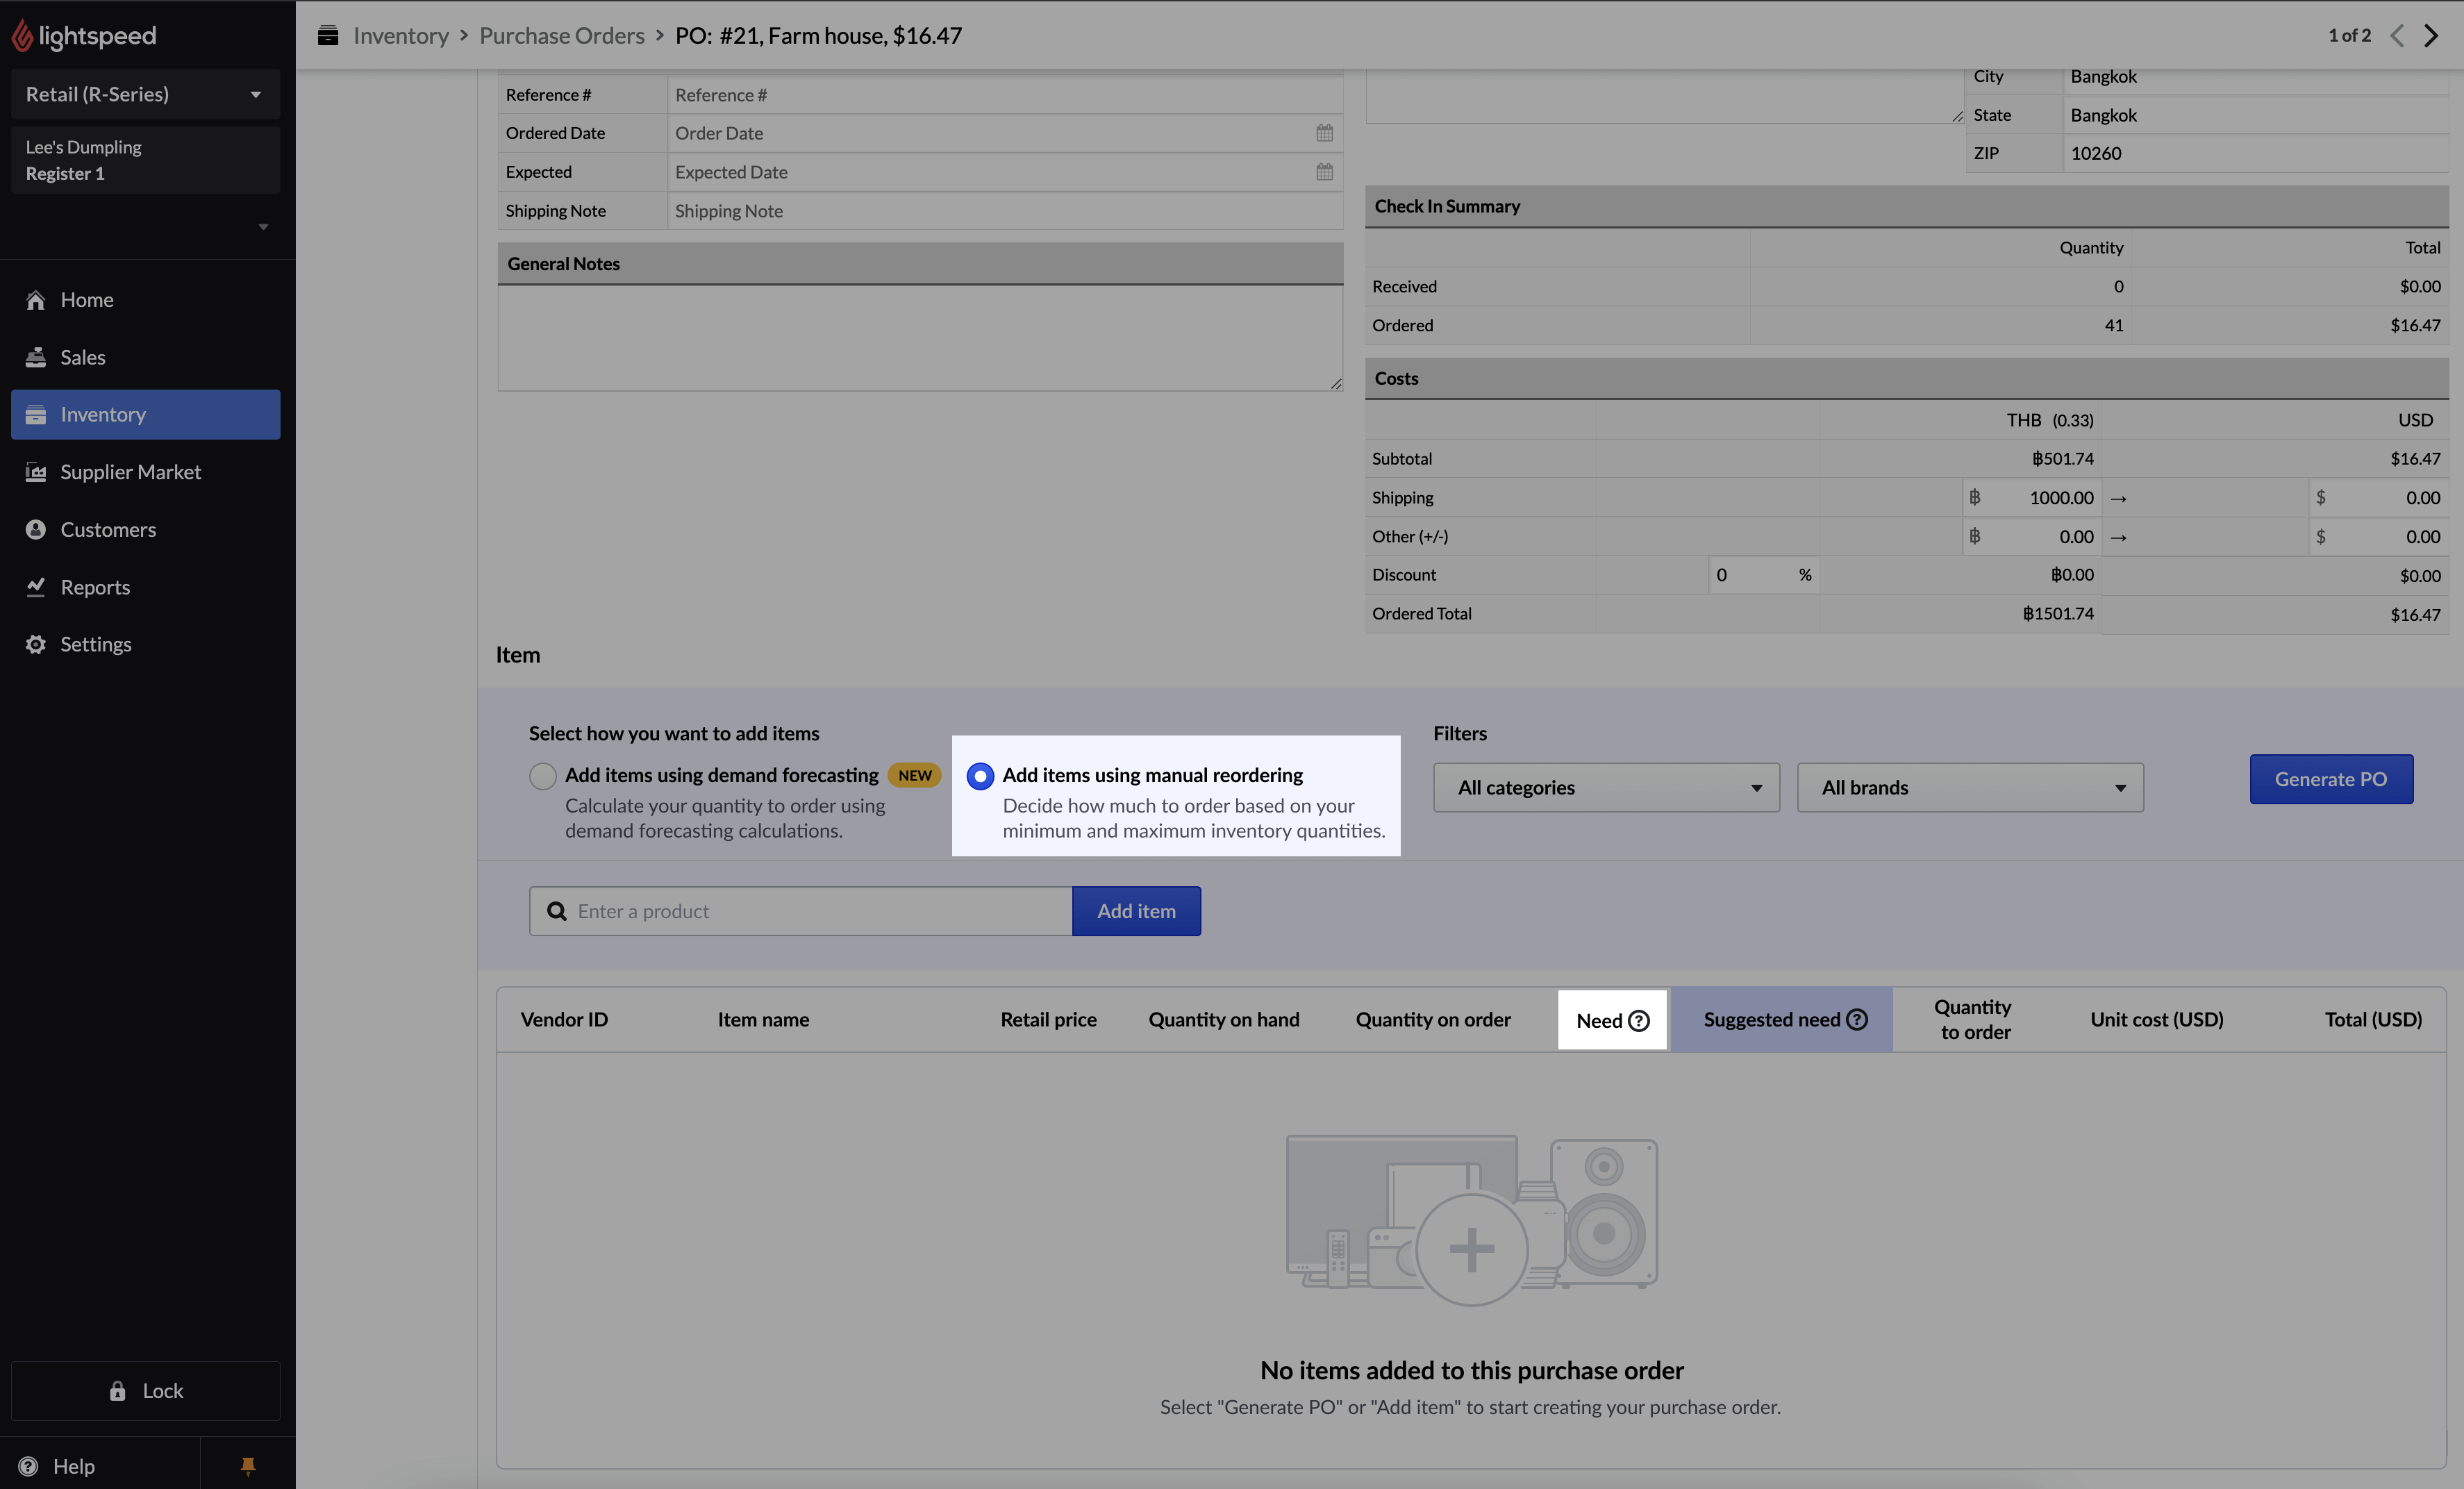Screen dimensions: 2464x1489
Task: Click the Add item button
Action: coord(1136,911)
